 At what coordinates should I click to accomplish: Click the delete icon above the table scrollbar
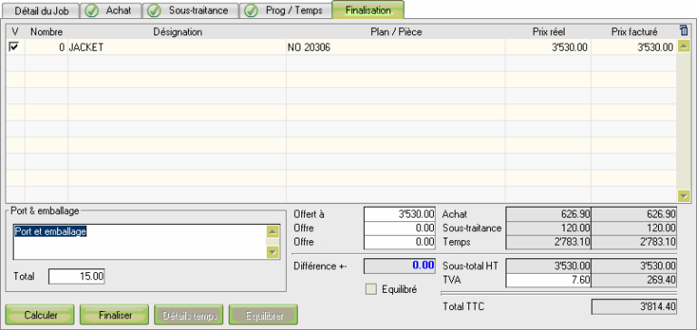683,31
